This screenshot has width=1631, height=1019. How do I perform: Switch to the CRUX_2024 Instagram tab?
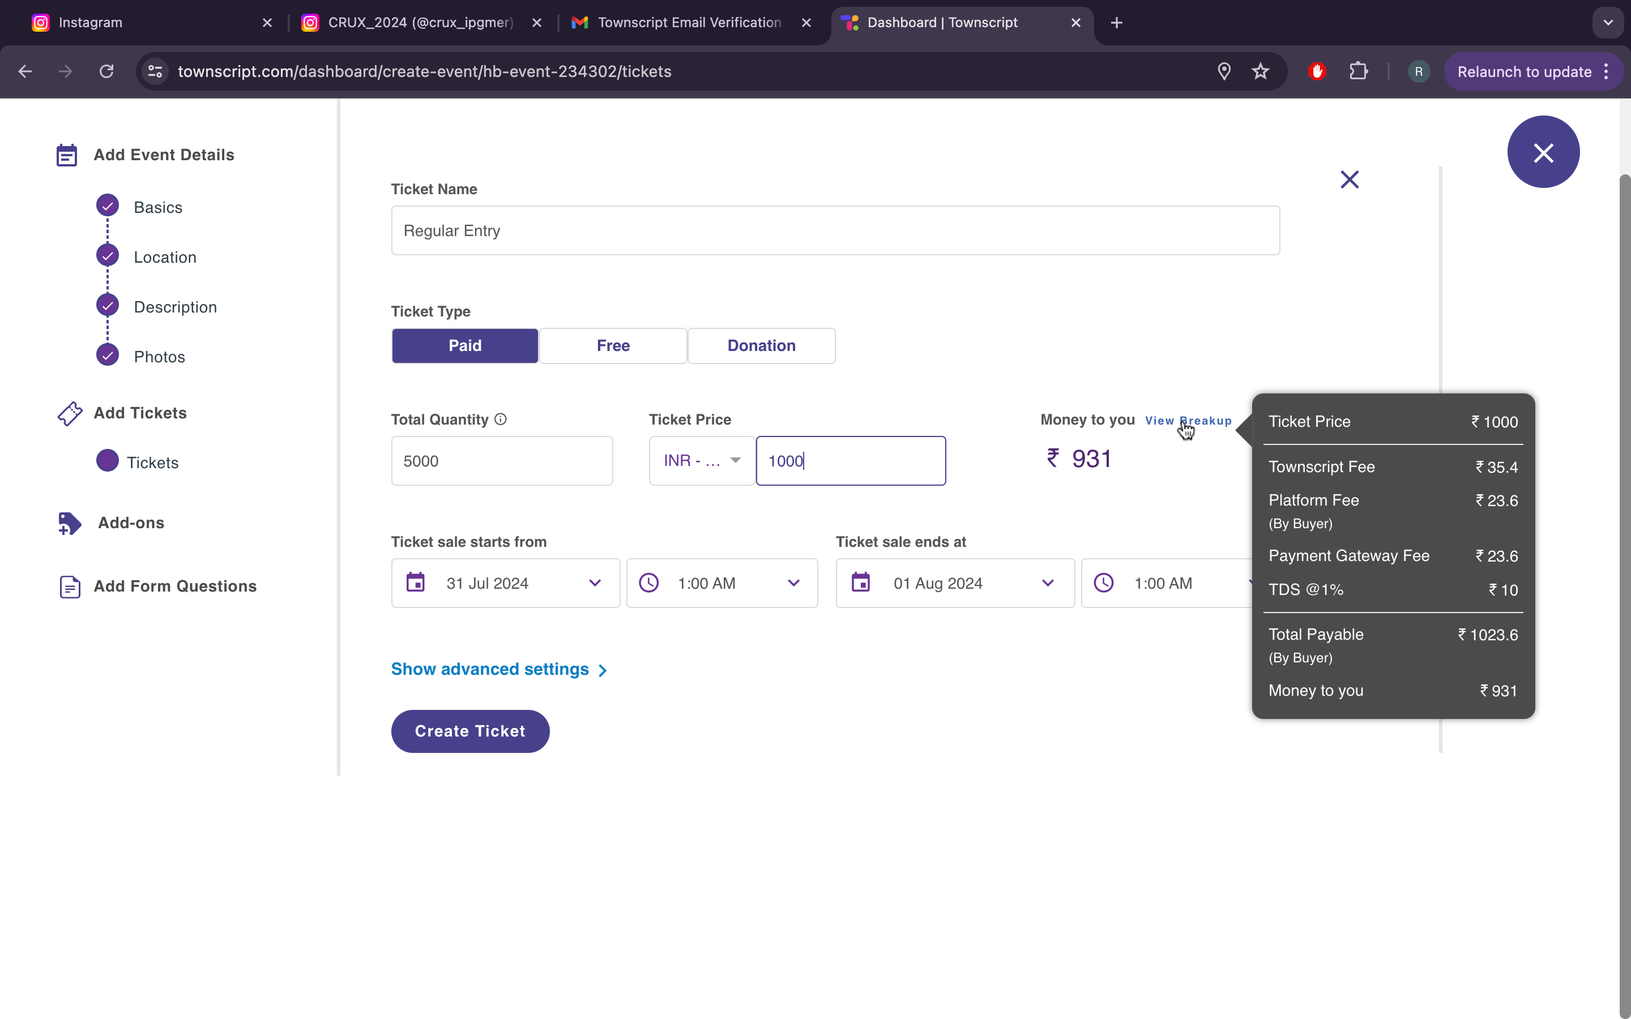tap(420, 22)
